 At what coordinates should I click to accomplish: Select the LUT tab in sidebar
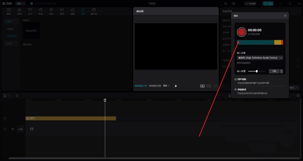(10, 44)
